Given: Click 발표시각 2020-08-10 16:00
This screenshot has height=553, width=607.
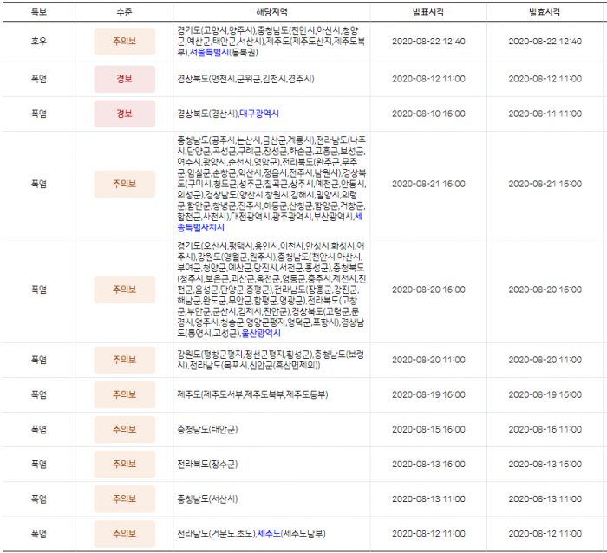Looking at the screenshot, I should pos(428,114).
